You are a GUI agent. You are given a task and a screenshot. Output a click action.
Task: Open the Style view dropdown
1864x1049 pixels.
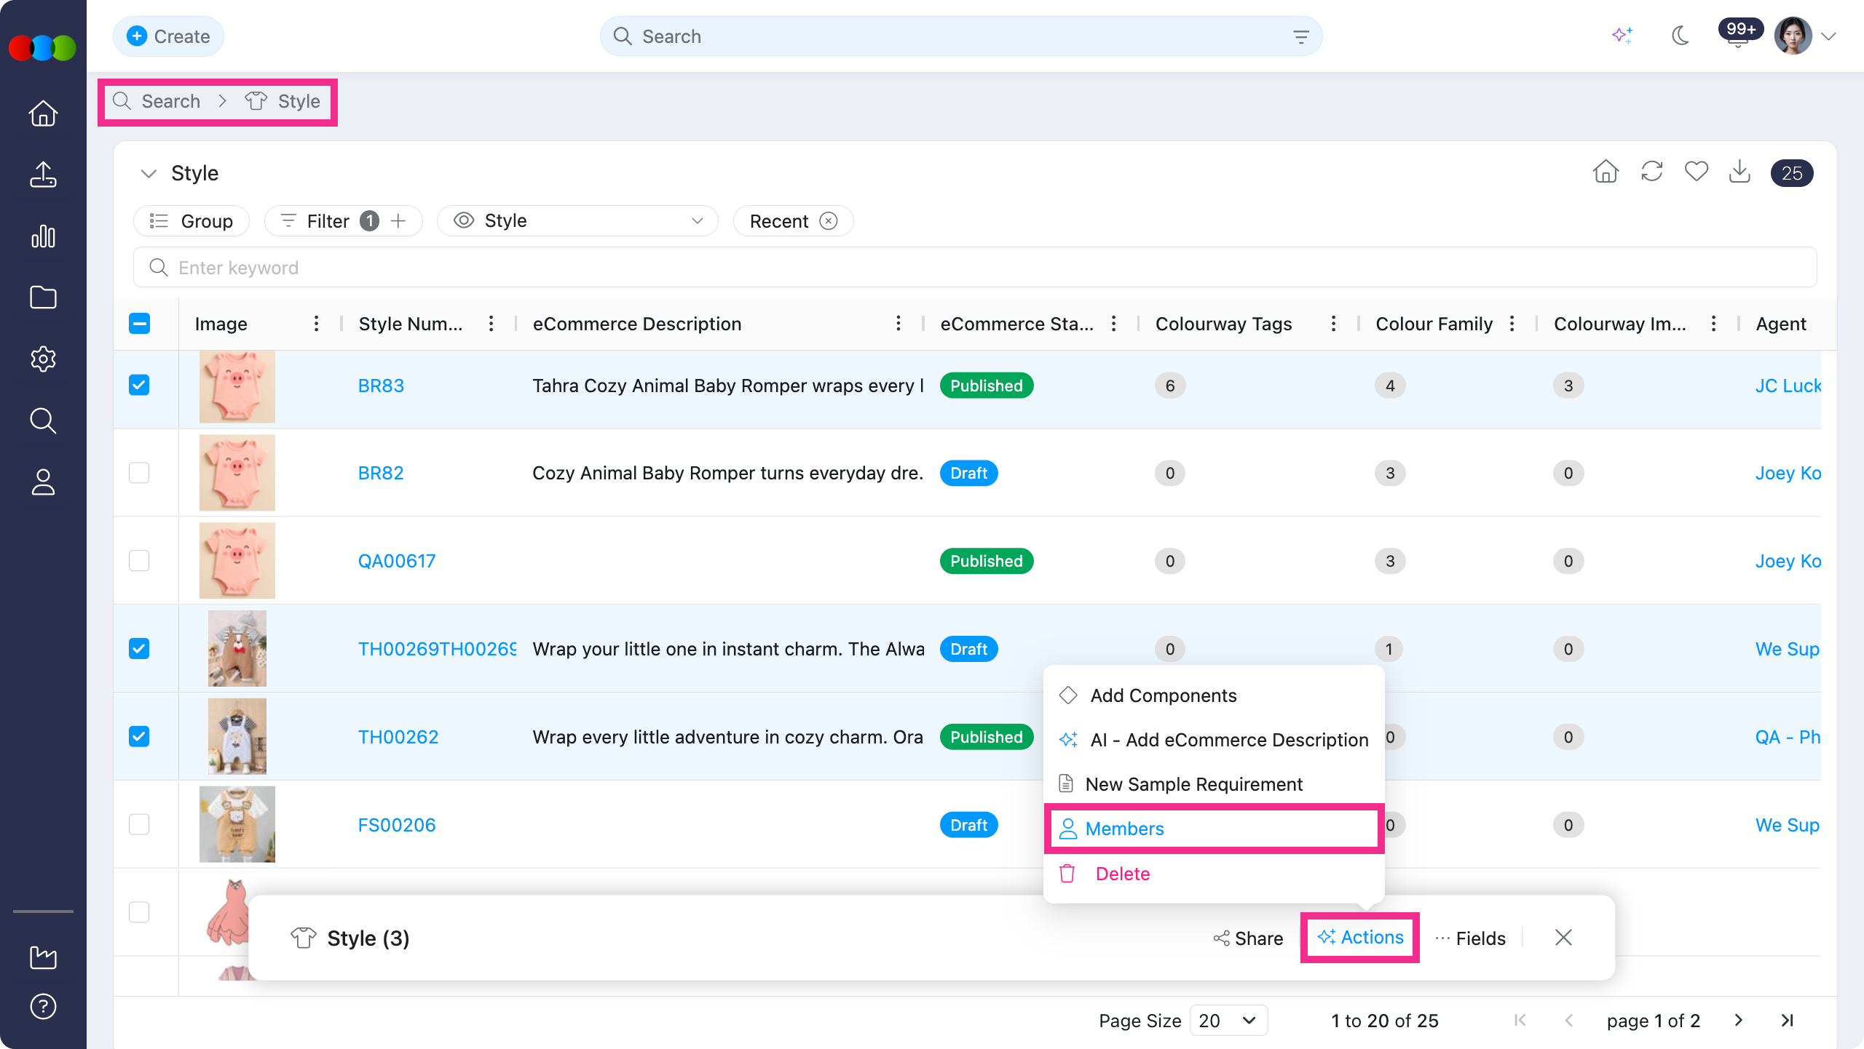pyautogui.click(x=577, y=221)
